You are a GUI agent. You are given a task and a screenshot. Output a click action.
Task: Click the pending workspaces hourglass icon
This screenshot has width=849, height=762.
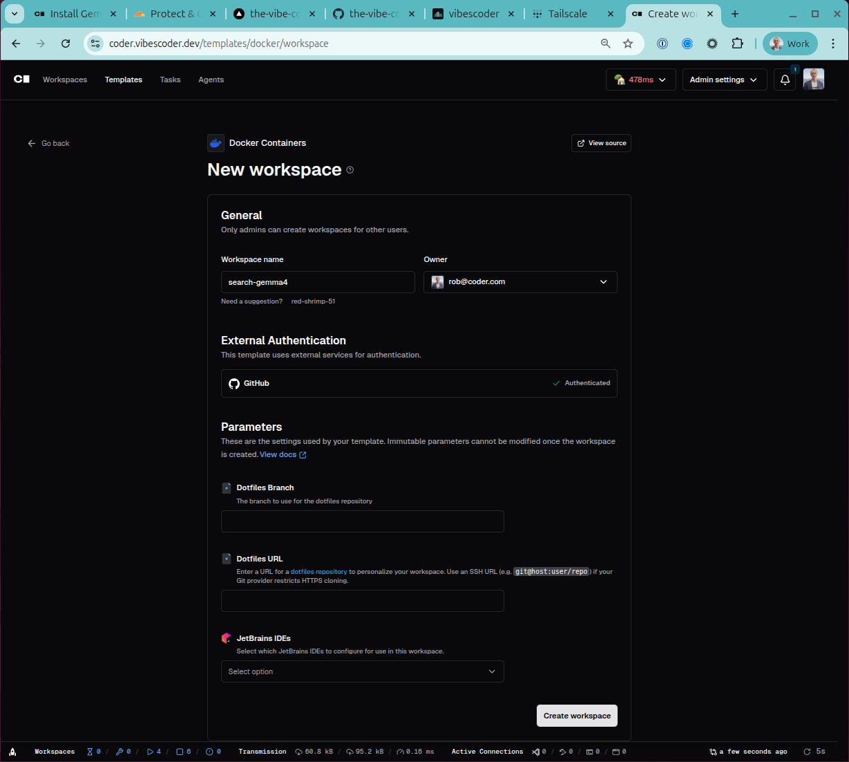(x=90, y=752)
